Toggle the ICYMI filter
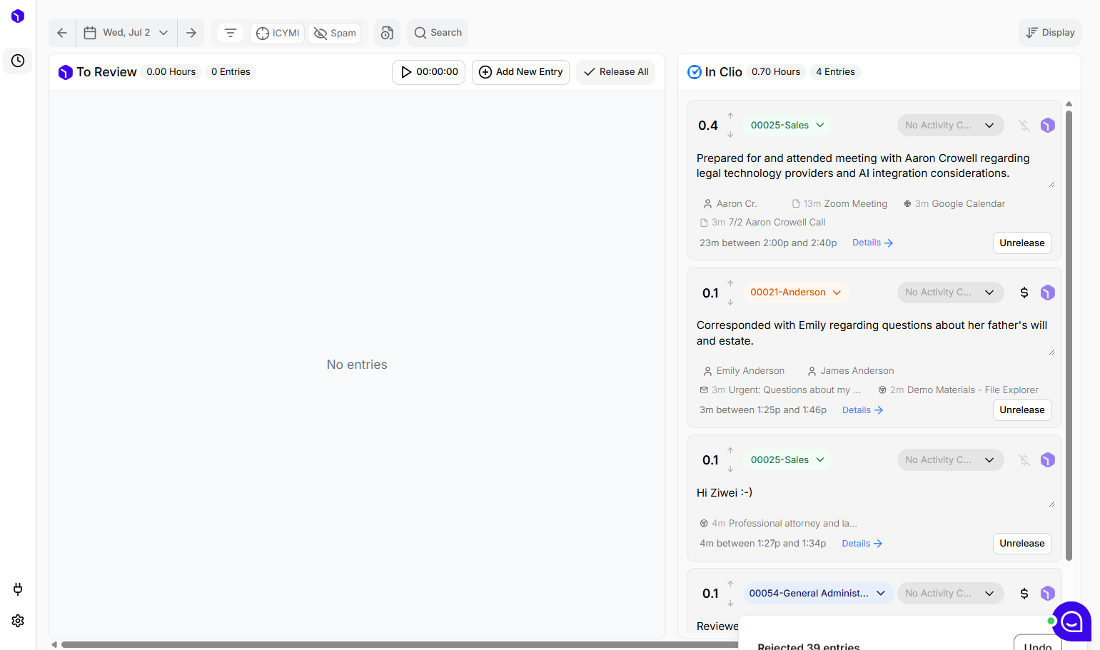The image size is (1100, 650). pos(278,34)
